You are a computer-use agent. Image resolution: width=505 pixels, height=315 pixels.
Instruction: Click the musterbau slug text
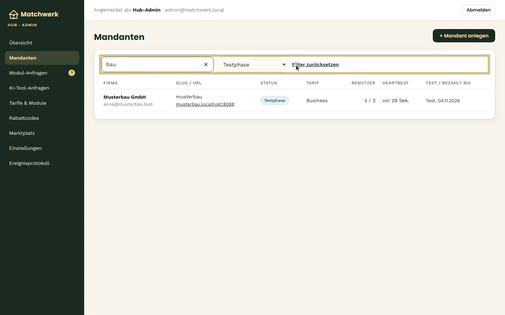coord(189,97)
